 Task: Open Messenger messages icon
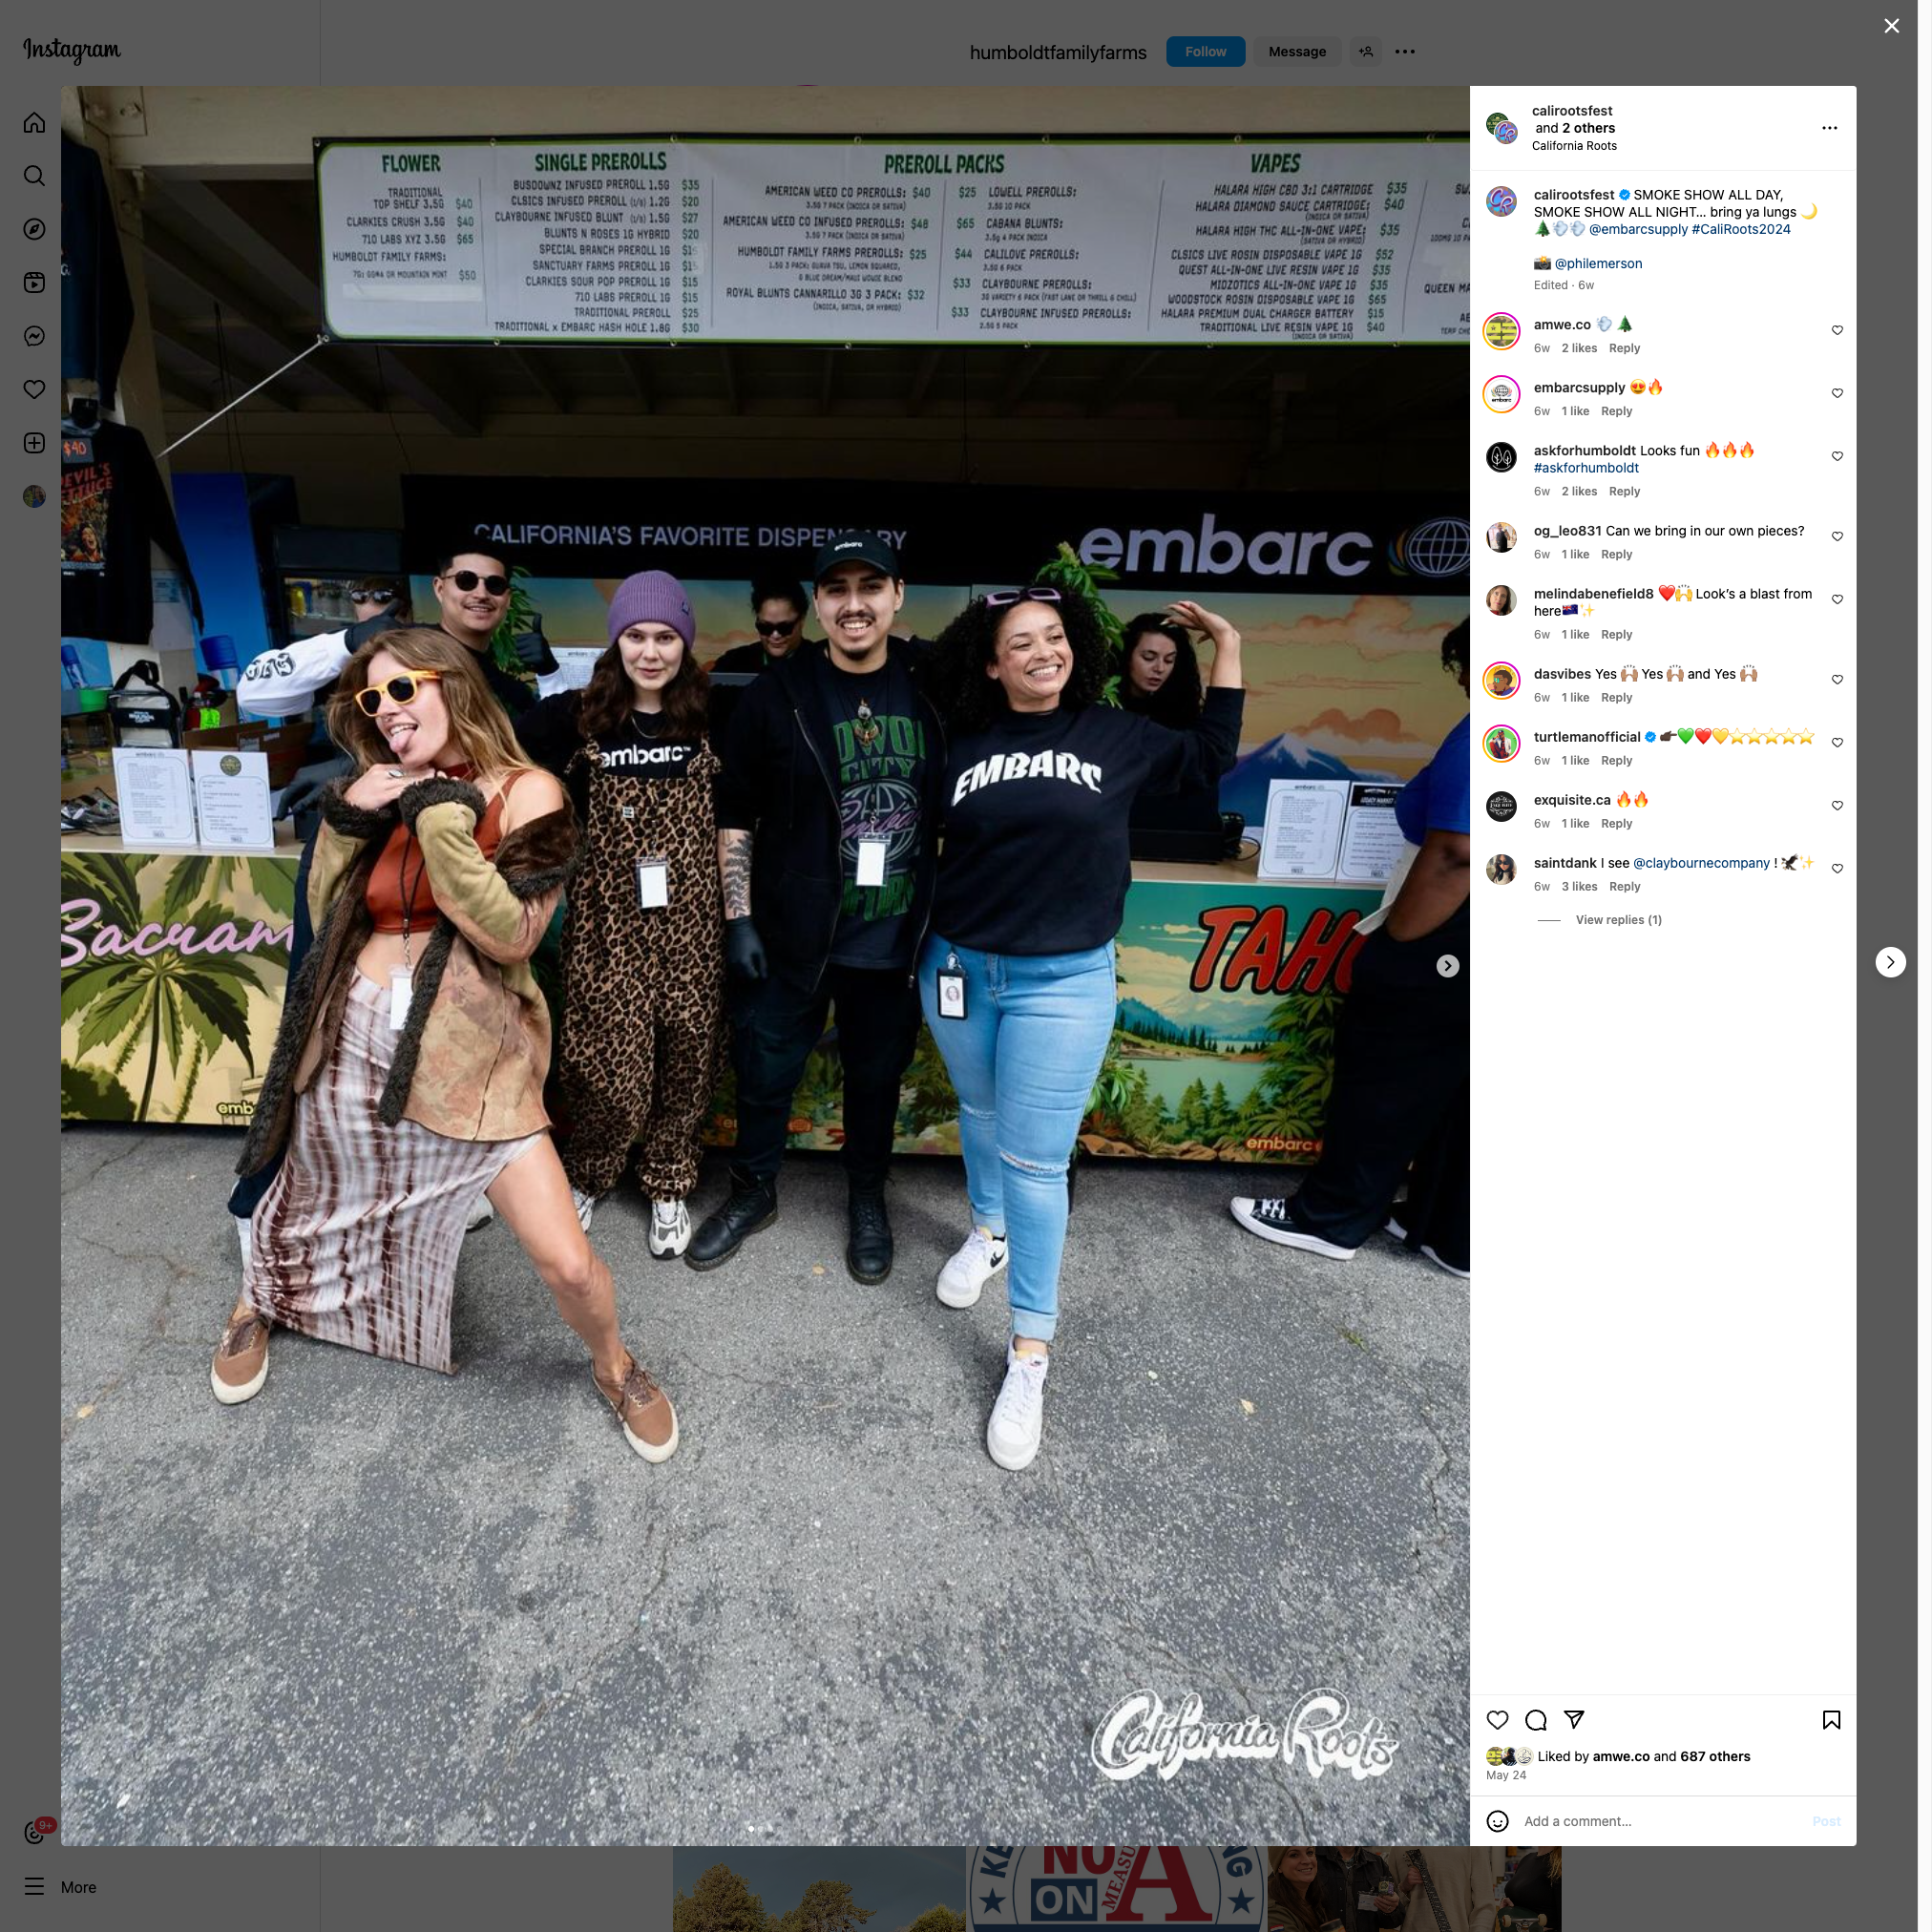point(34,336)
